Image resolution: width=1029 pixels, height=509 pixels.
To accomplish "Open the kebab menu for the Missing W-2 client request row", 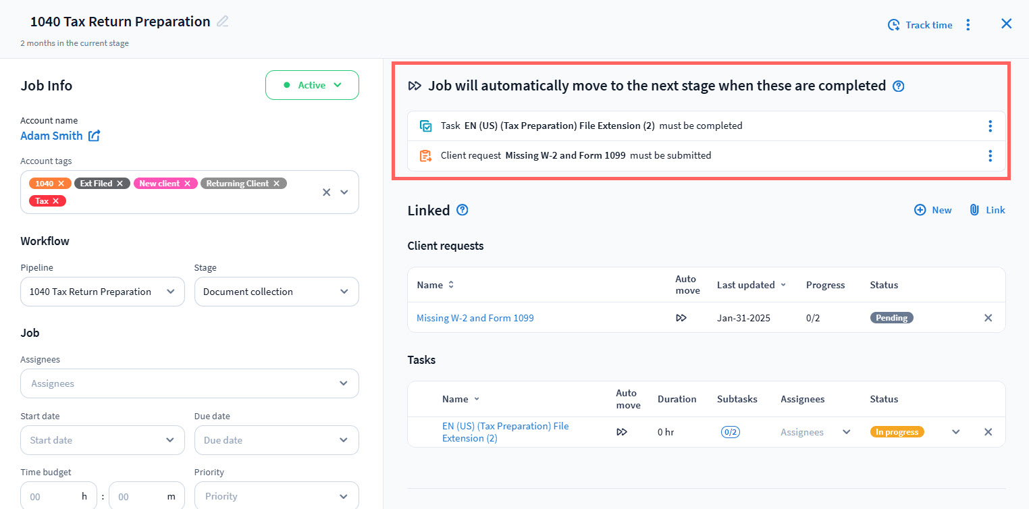I will pos(990,155).
